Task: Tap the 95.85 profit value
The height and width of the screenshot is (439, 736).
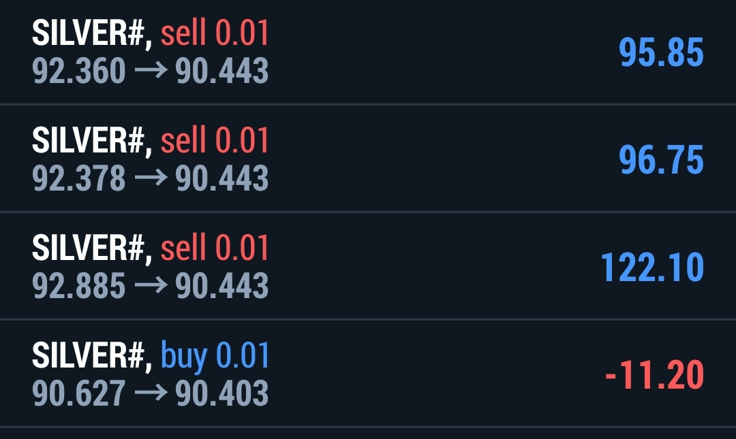Action: pos(660,52)
